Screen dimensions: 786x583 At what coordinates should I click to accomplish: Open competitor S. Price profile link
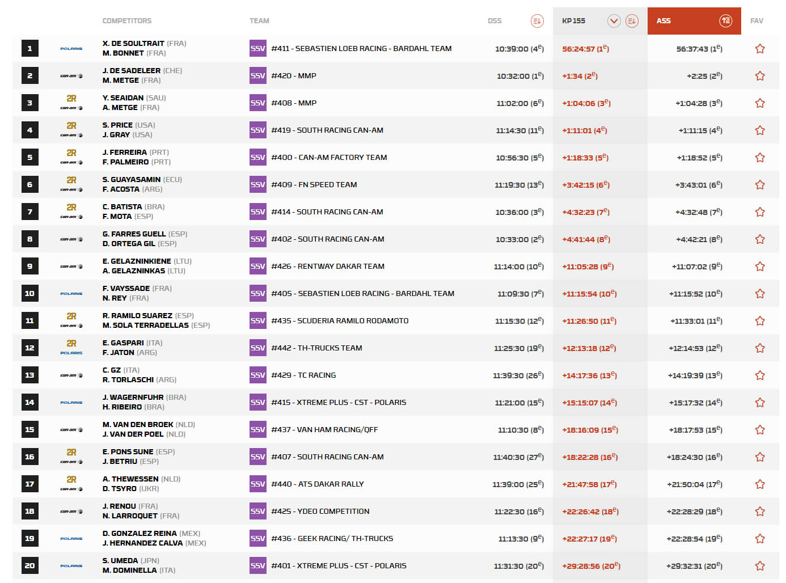pos(117,125)
